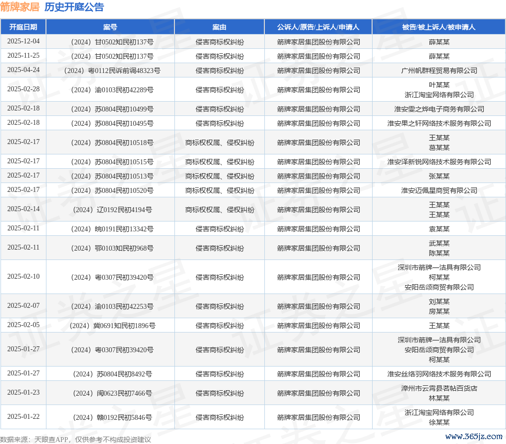
Task: Click case number 辽0192民初4194号
Action: [x=112, y=210]
